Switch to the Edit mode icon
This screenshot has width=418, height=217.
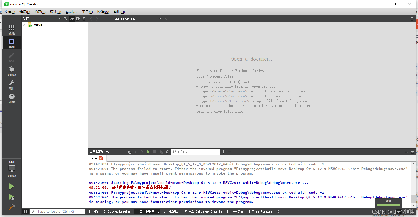(x=12, y=43)
